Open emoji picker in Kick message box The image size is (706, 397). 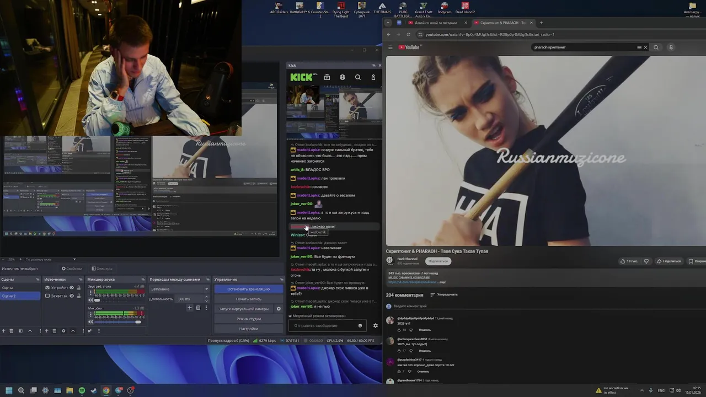360,325
